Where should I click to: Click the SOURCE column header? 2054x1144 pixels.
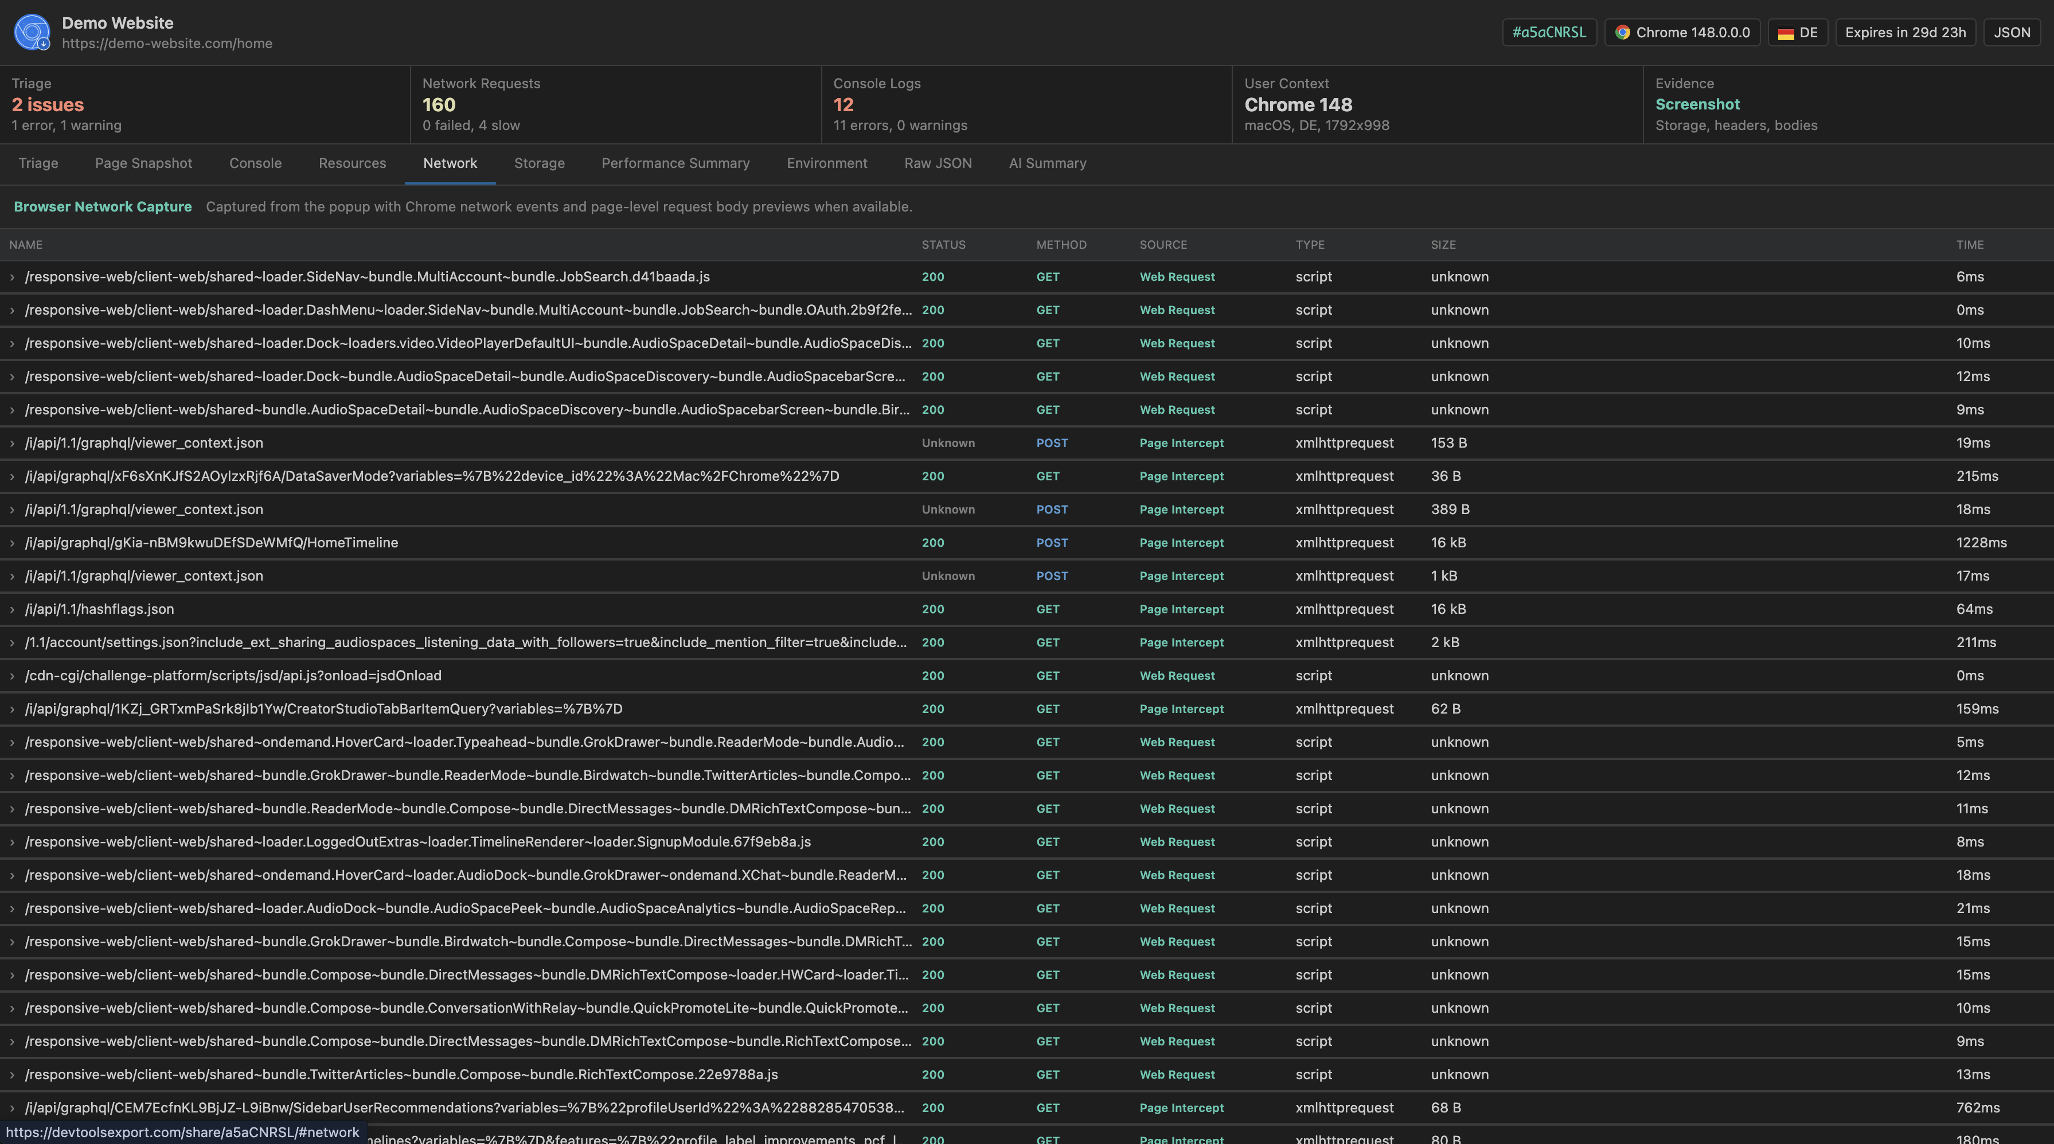1163,245
